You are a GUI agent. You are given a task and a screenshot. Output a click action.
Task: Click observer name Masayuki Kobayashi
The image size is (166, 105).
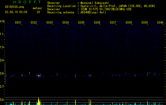point(95,3)
